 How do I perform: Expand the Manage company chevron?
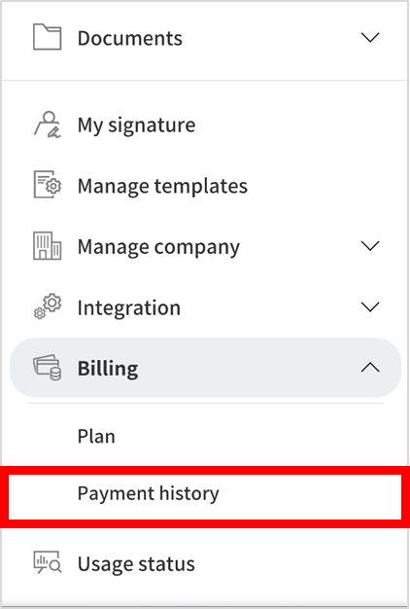coord(370,245)
